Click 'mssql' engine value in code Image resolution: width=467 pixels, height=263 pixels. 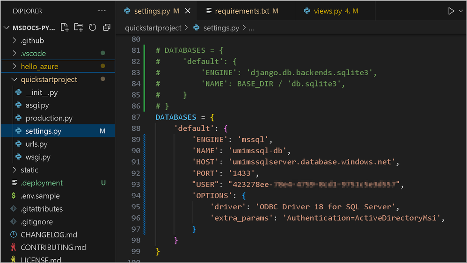click(x=253, y=139)
